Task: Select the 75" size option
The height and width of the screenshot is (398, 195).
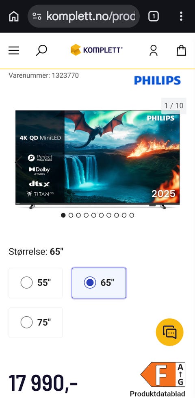Action: [35, 323]
